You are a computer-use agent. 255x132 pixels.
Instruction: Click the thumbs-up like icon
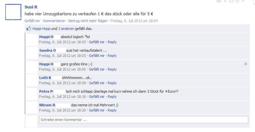click(x=29, y=29)
